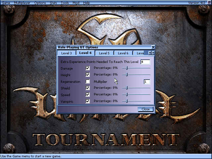This screenshot has width=212, height=159.
Task: Click the Version 413 text
Action: [197, 3]
